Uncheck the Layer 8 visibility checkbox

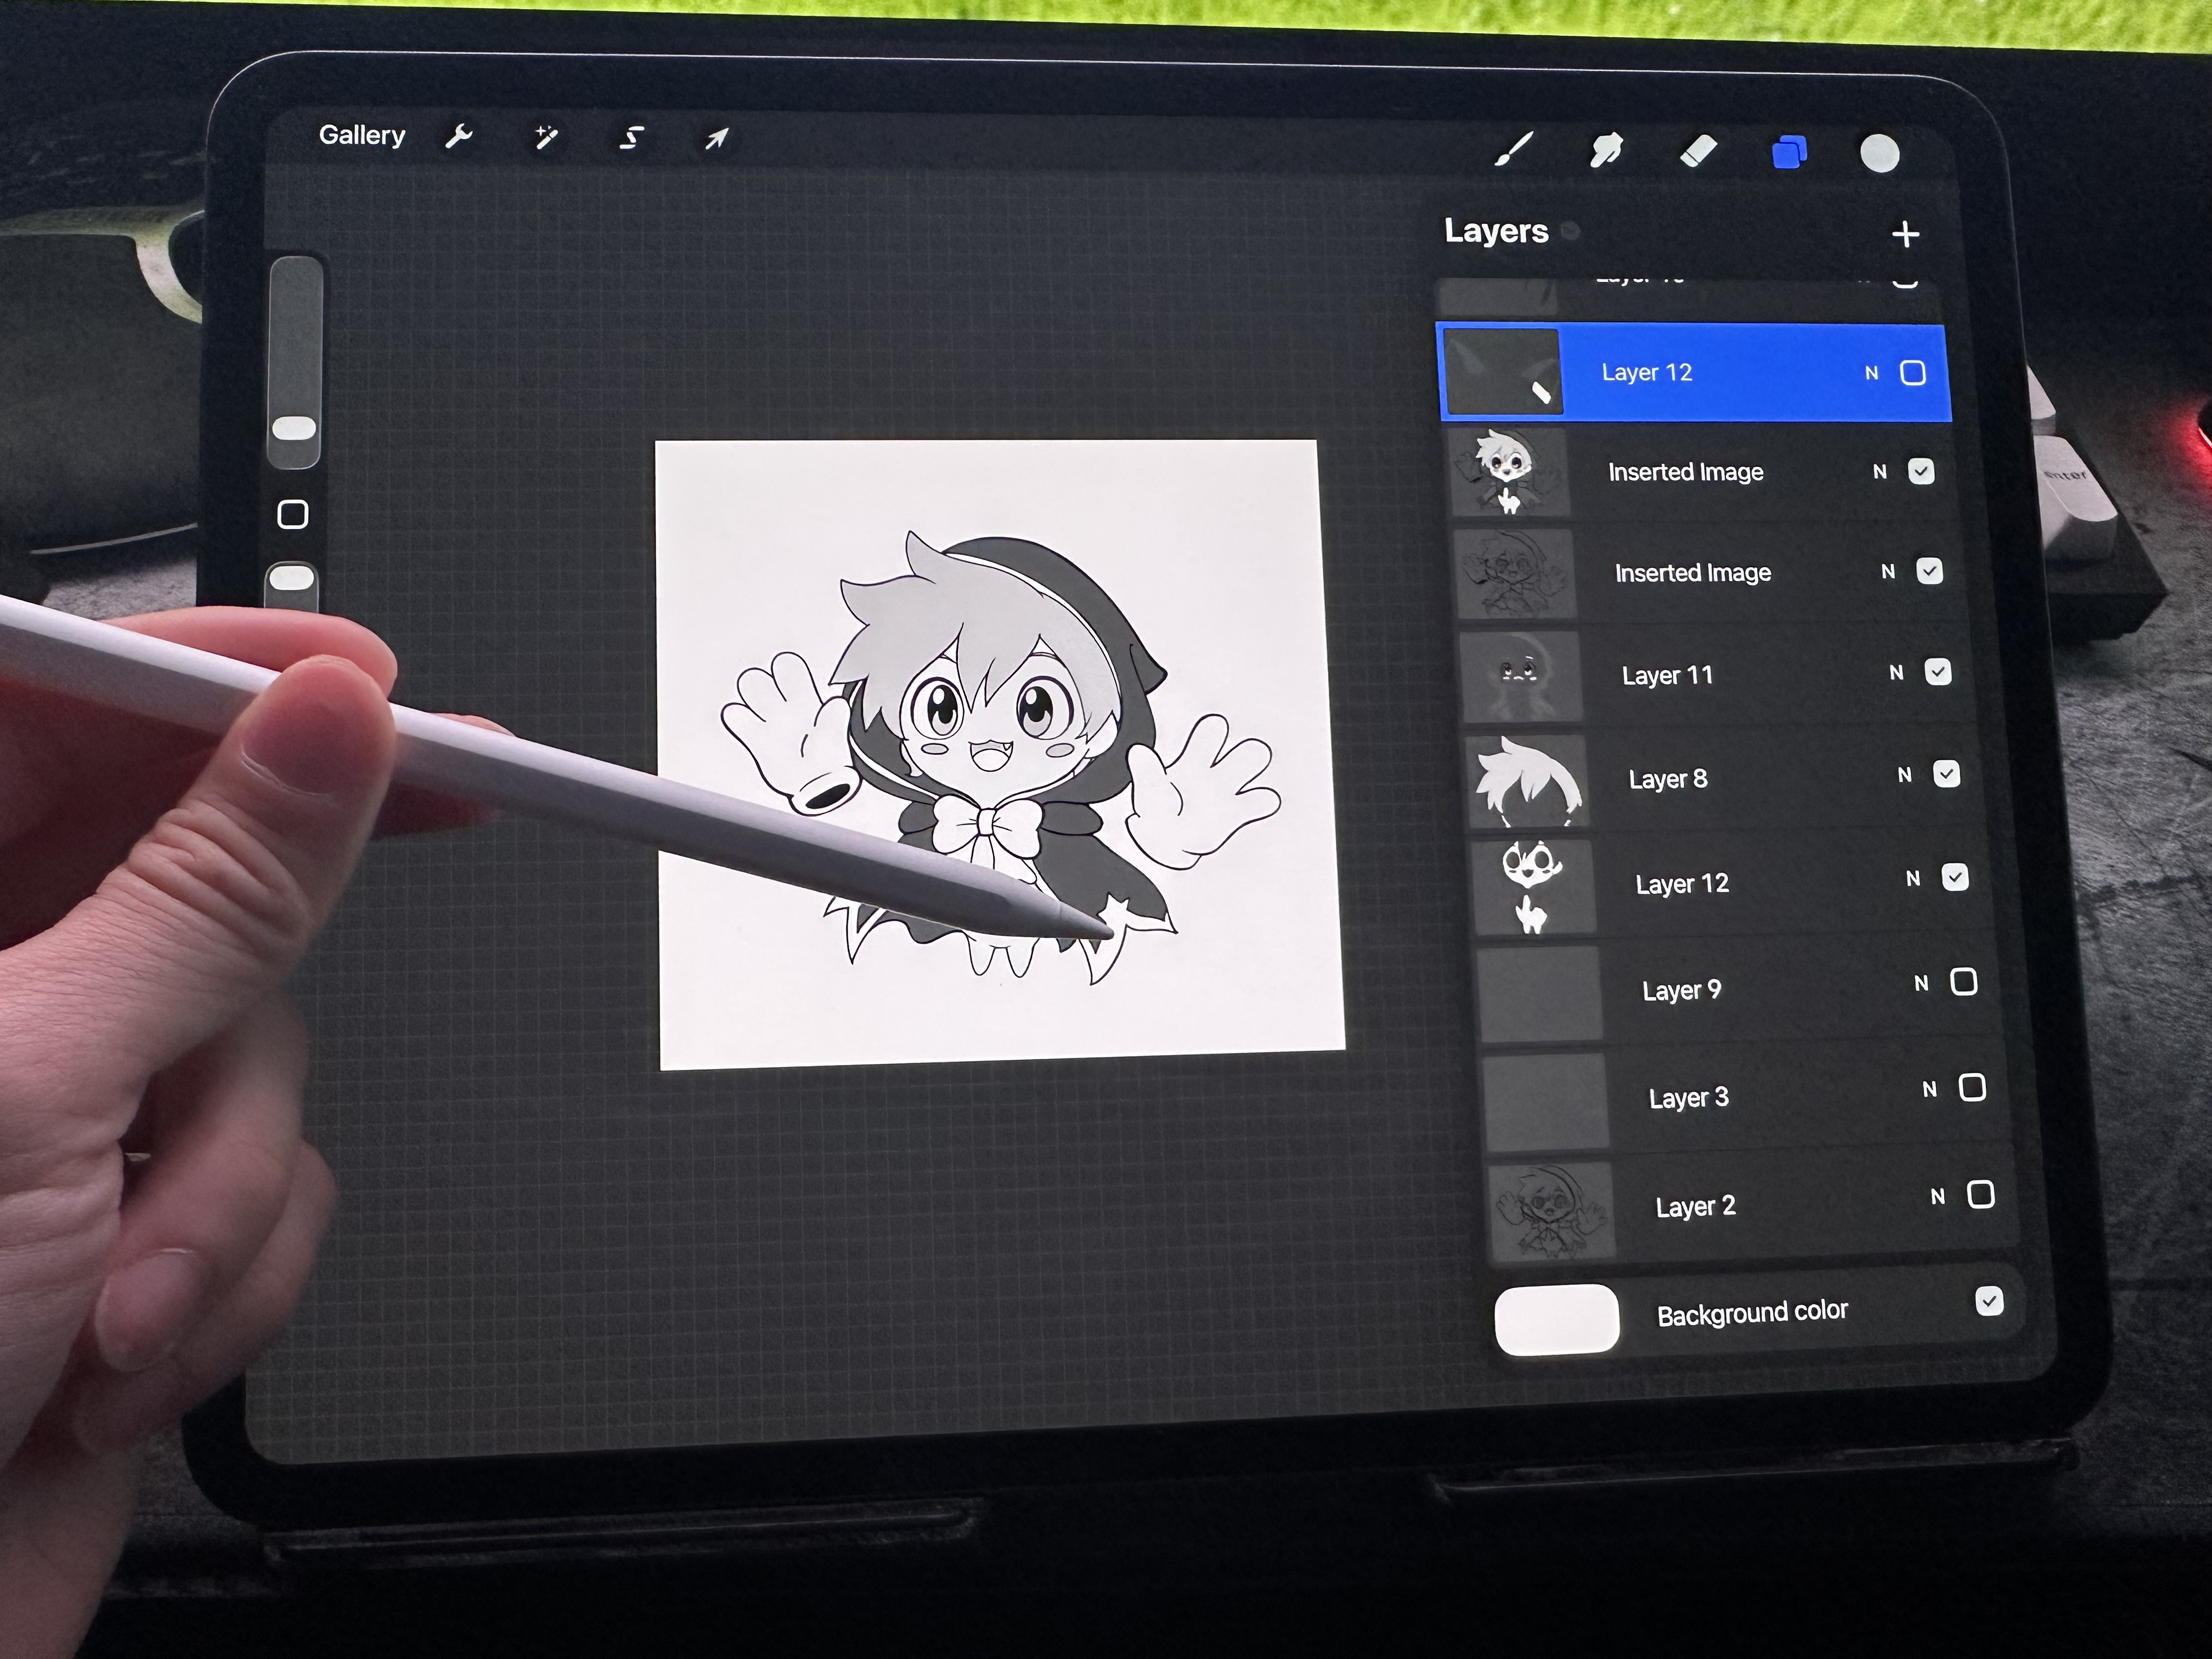[x=1946, y=774]
